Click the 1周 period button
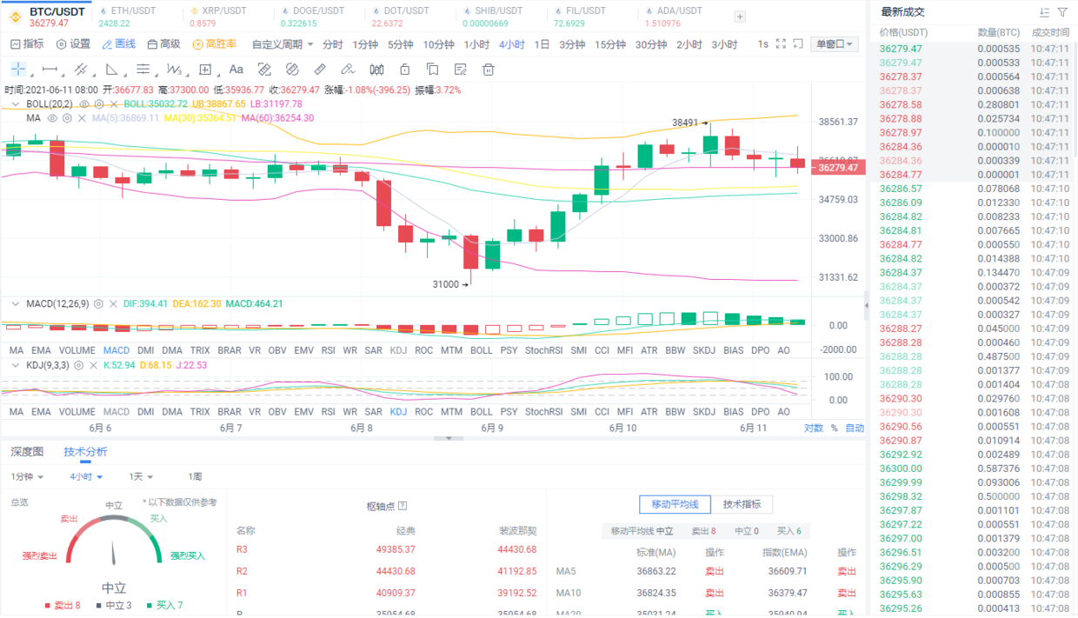The image size is (1078, 618). (x=195, y=477)
